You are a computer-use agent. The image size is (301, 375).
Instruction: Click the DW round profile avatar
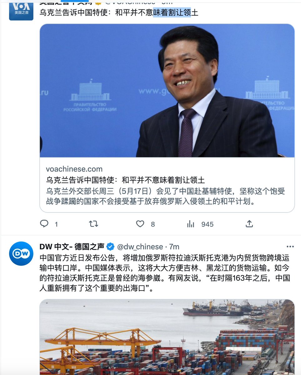point(21,253)
